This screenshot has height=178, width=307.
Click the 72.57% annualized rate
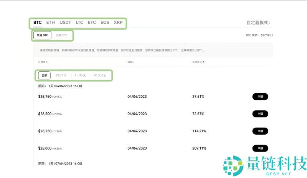[x=198, y=114]
